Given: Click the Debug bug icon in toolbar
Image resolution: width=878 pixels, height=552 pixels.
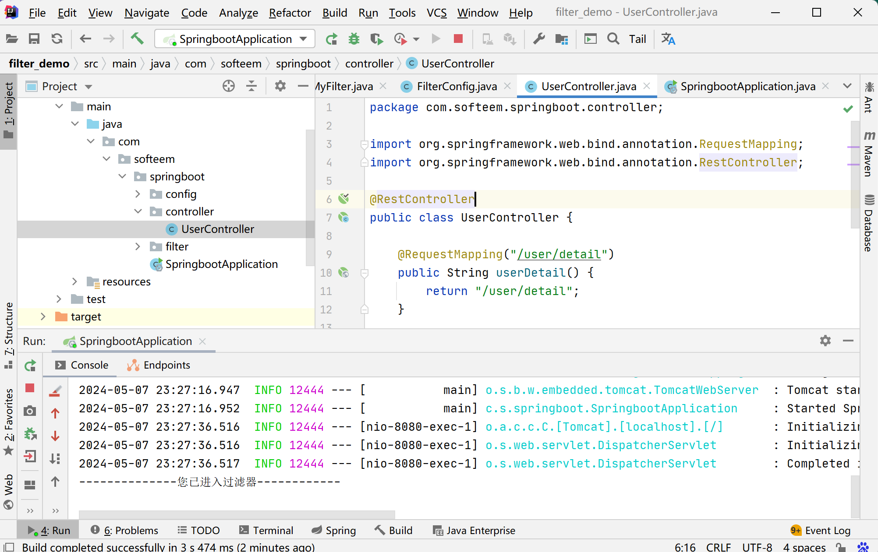Looking at the screenshot, I should (x=354, y=39).
